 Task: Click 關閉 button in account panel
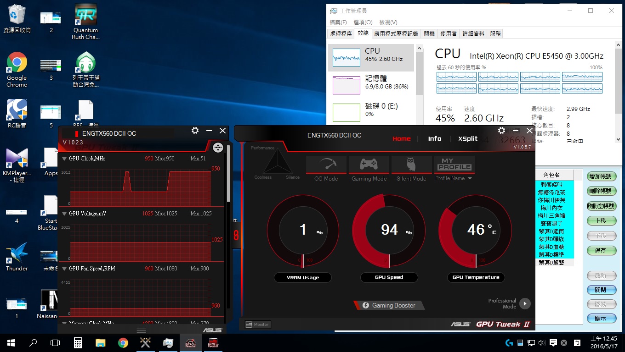pos(601,290)
